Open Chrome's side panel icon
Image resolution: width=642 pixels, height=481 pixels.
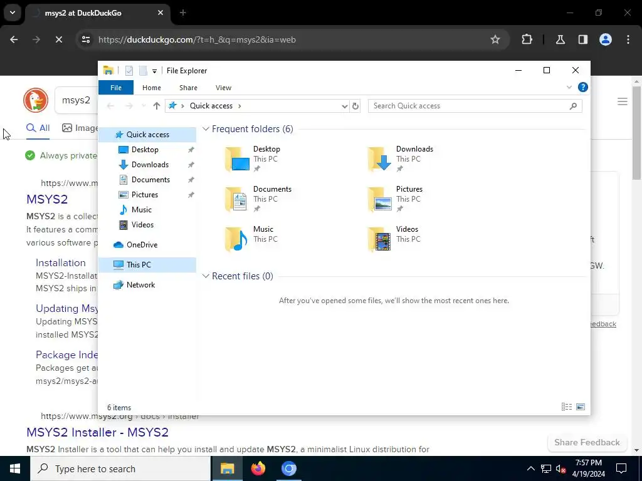[583, 39]
